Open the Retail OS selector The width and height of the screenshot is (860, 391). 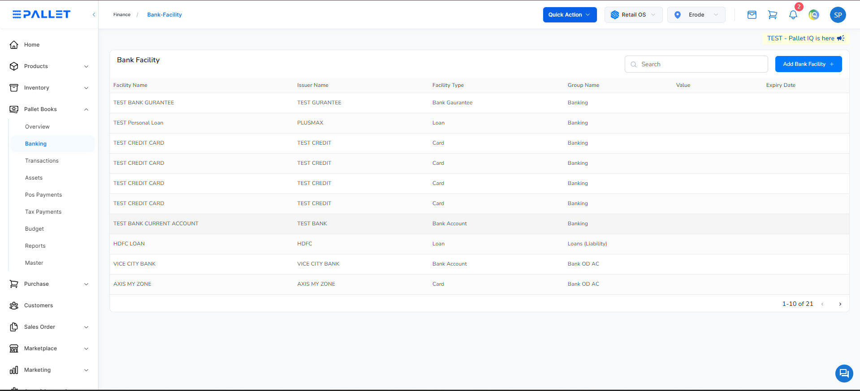pos(633,15)
